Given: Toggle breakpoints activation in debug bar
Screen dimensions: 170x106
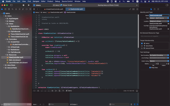Looking at the screenshot, I should click(34, 91).
